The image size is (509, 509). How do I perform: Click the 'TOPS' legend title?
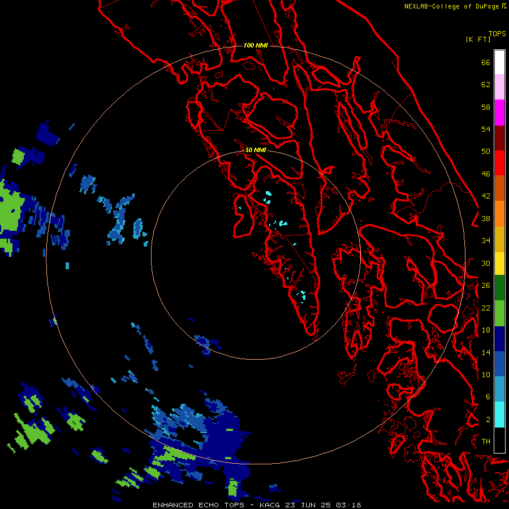[x=497, y=34]
